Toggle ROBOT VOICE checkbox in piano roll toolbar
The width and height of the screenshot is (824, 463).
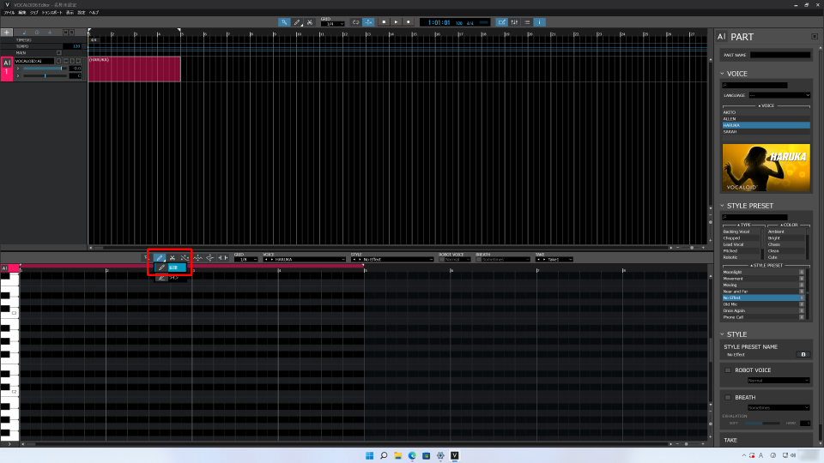(x=441, y=259)
